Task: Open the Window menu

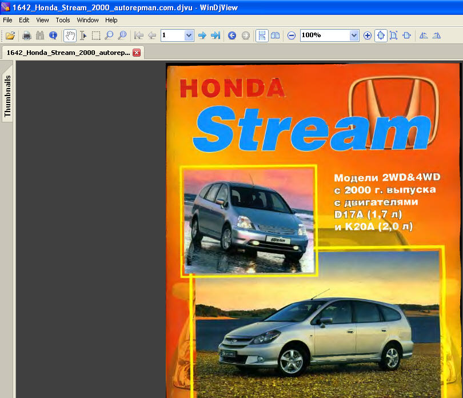Action: click(87, 20)
